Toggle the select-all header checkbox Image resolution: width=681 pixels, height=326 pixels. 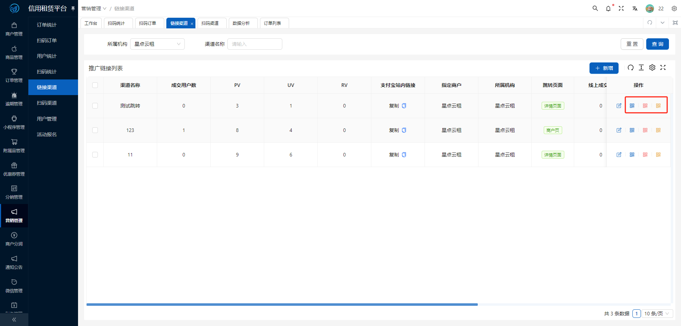(x=95, y=85)
